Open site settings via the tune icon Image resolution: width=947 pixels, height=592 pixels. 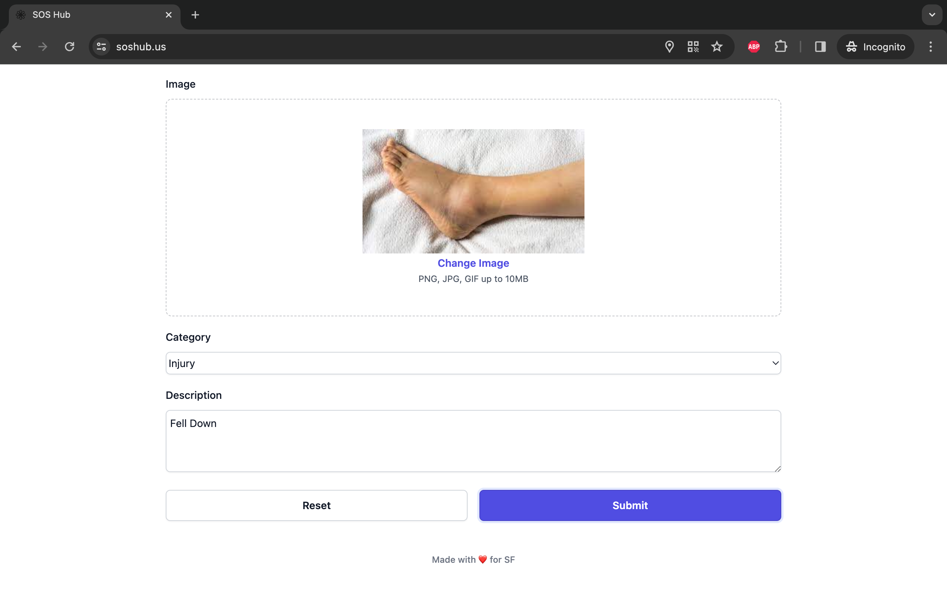tap(101, 47)
